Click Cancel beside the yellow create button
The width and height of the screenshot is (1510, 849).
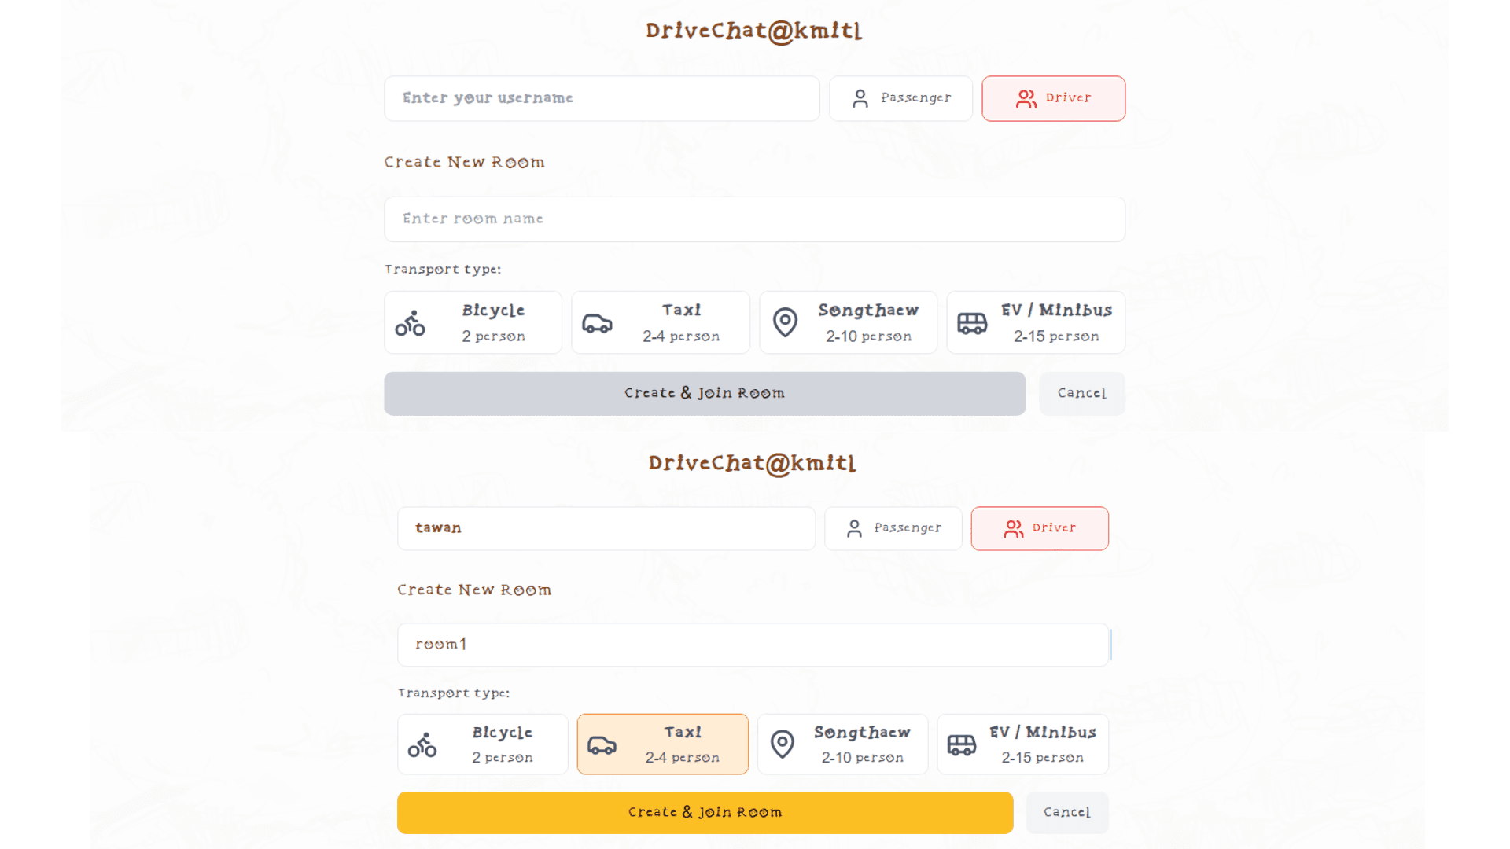1066,812
